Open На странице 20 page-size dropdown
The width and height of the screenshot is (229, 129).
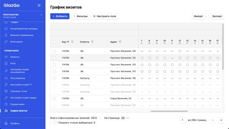pos(125,118)
